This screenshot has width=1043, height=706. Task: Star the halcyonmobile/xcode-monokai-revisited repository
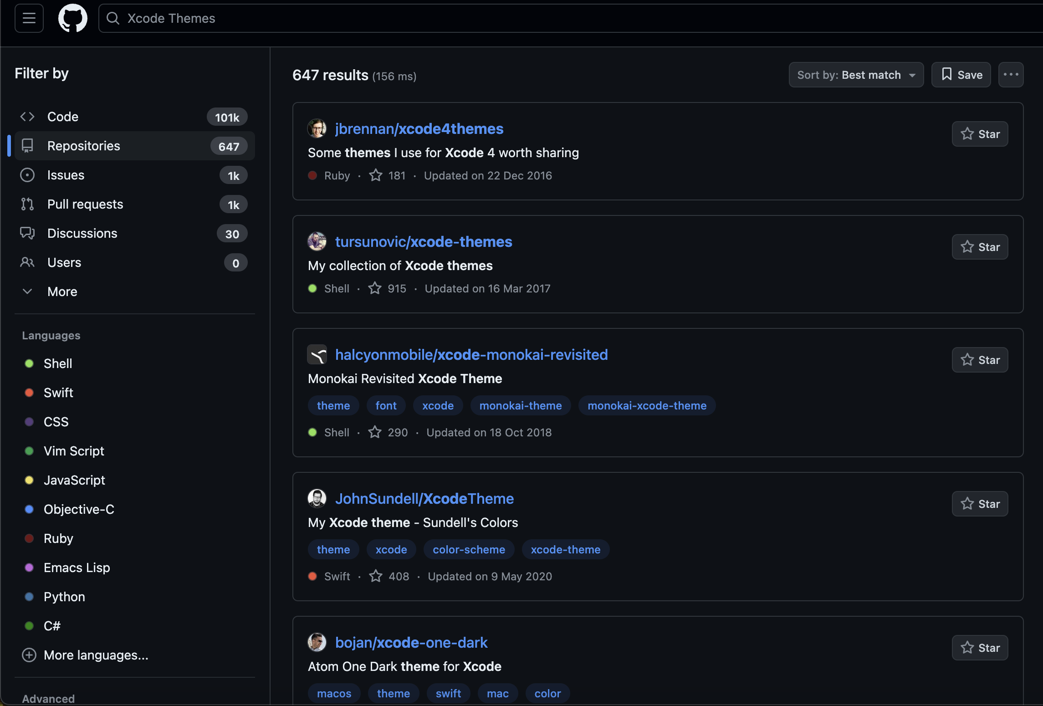pos(980,360)
